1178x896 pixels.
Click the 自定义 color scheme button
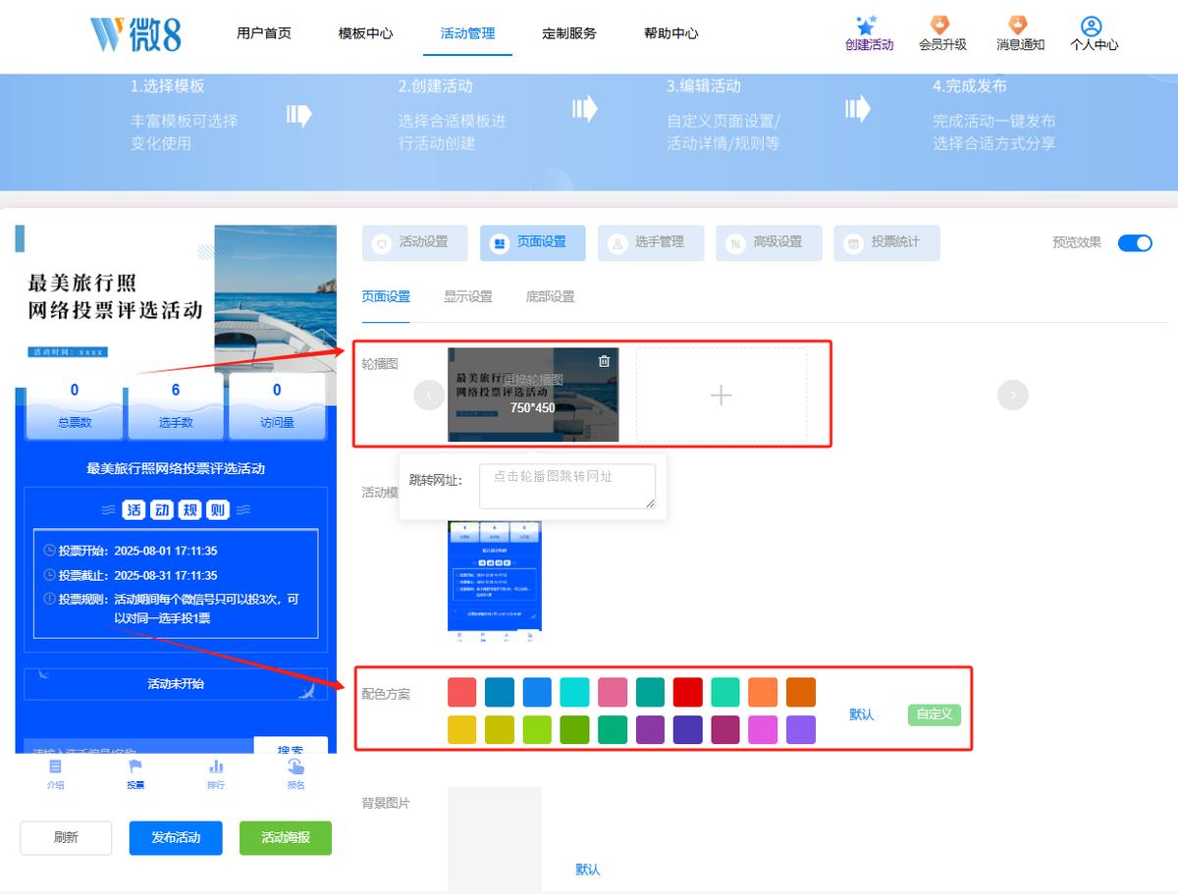tap(935, 714)
